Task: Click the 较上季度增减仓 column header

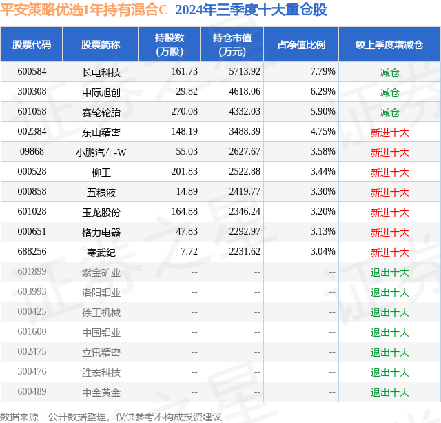Action: [389, 44]
